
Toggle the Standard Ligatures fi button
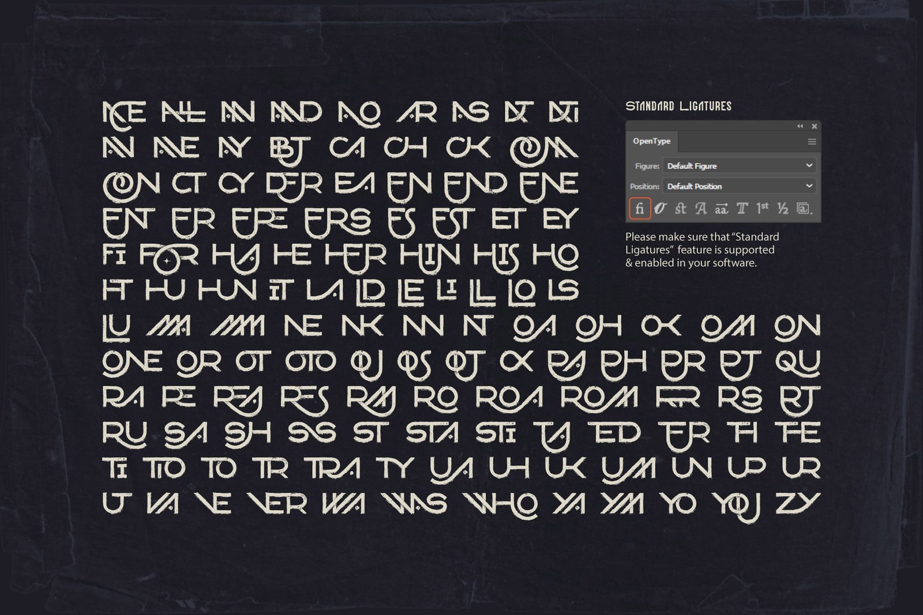click(639, 209)
